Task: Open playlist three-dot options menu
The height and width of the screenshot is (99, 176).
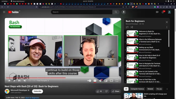Action: tap(167, 27)
